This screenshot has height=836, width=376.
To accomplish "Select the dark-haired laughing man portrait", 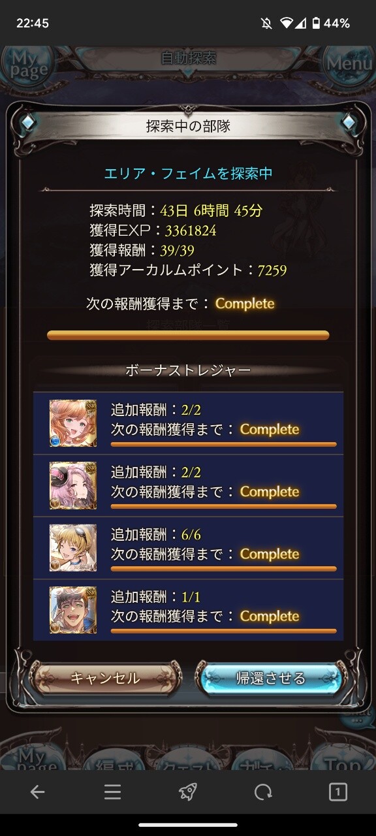I will [72, 609].
